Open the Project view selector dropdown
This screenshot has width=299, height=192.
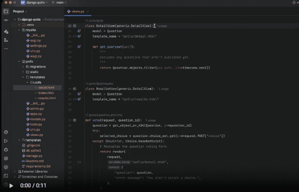pos(20,11)
